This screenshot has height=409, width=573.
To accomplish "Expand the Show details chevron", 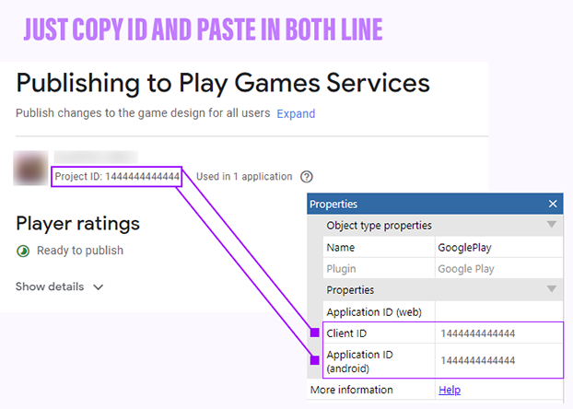I will pos(98,287).
